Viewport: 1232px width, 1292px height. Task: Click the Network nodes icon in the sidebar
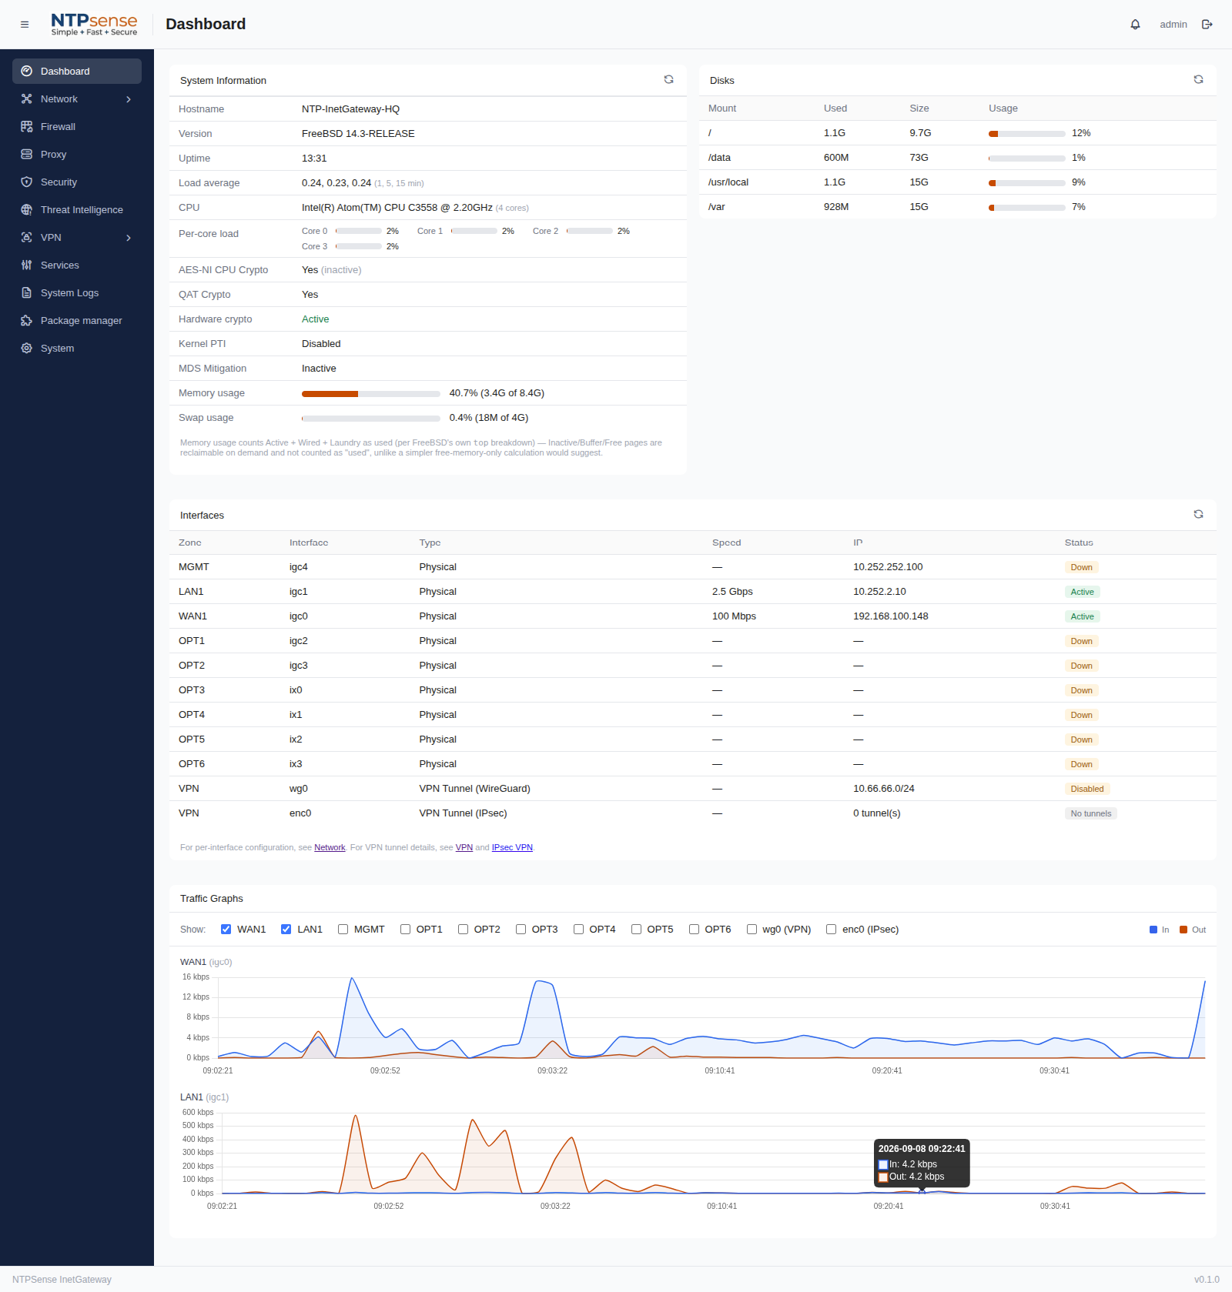click(27, 98)
